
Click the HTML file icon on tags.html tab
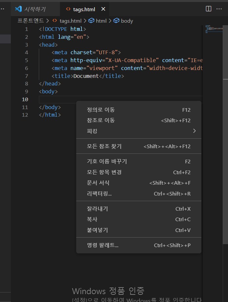68,9
